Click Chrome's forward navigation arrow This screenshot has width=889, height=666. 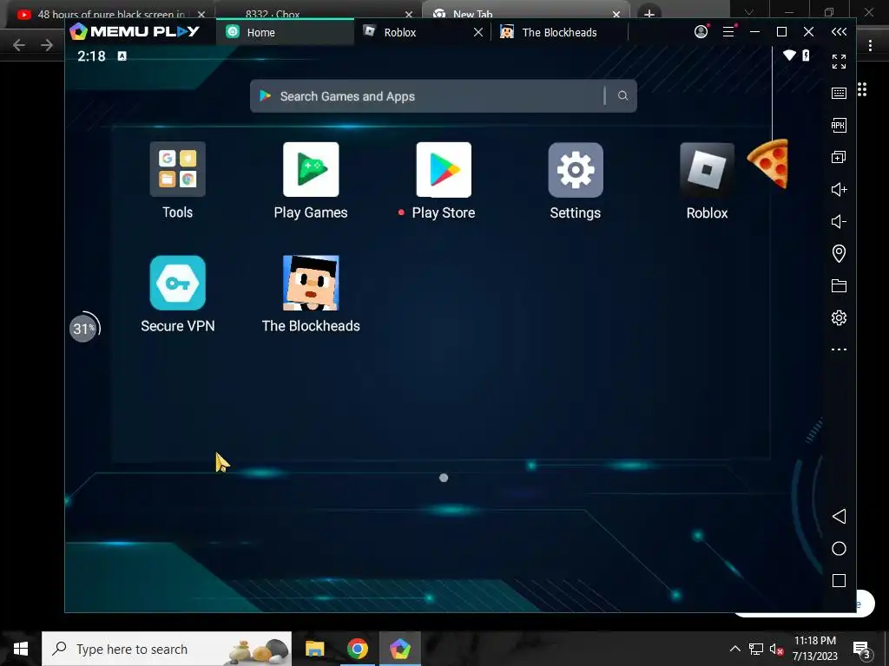(x=47, y=45)
